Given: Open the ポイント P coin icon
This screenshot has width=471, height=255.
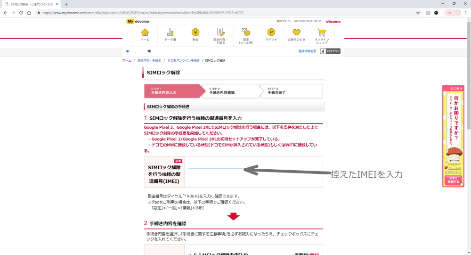Looking at the screenshot, I should click(271, 32).
